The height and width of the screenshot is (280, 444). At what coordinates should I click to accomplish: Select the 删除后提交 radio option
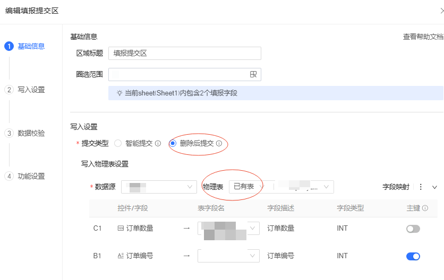(173, 143)
